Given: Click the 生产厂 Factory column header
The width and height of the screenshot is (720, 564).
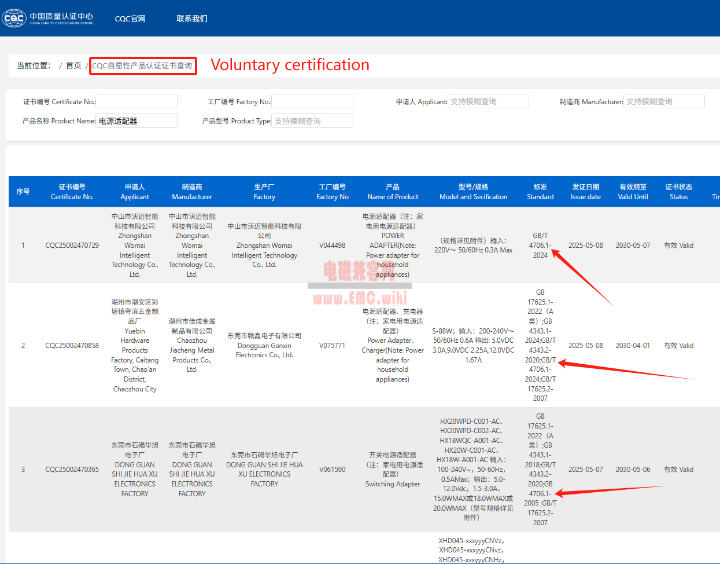Looking at the screenshot, I should [x=264, y=192].
